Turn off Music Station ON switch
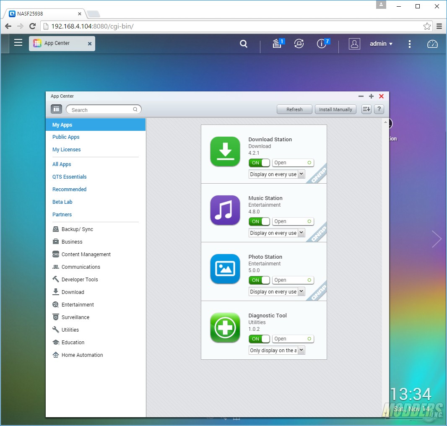The image size is (447, 426). [259, 221]
